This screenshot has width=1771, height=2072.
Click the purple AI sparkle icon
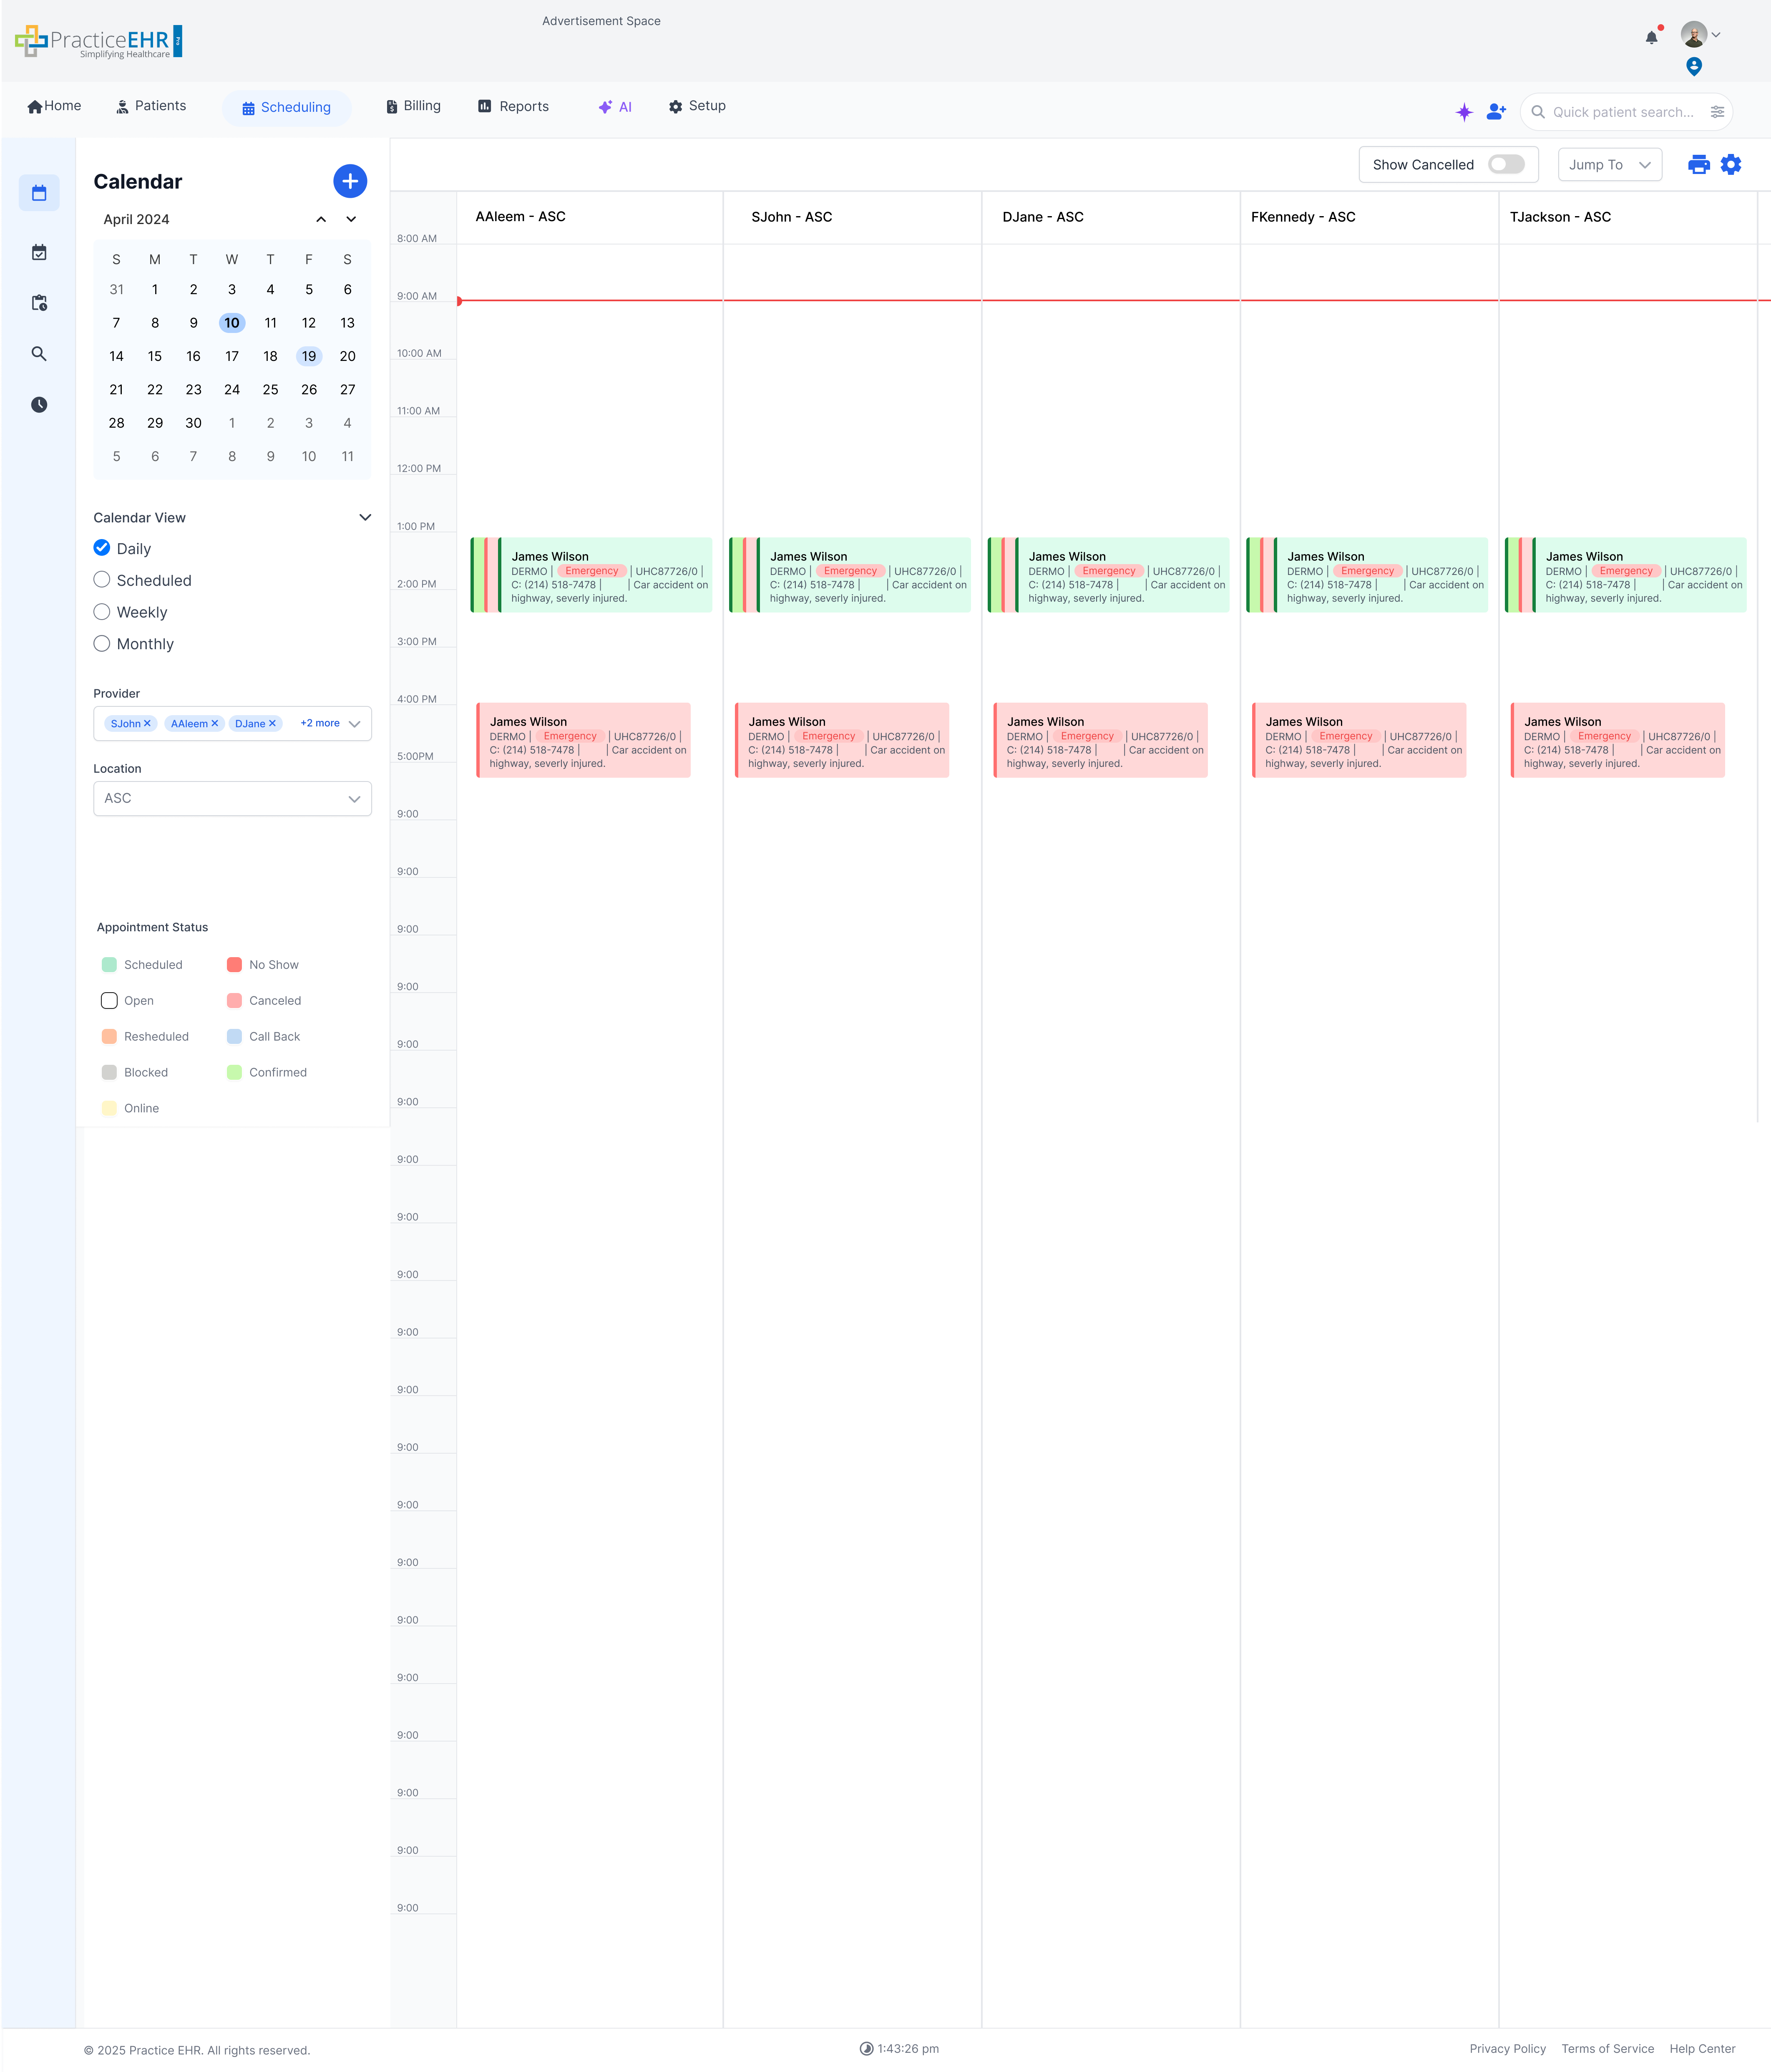[x=1464, y=112]
